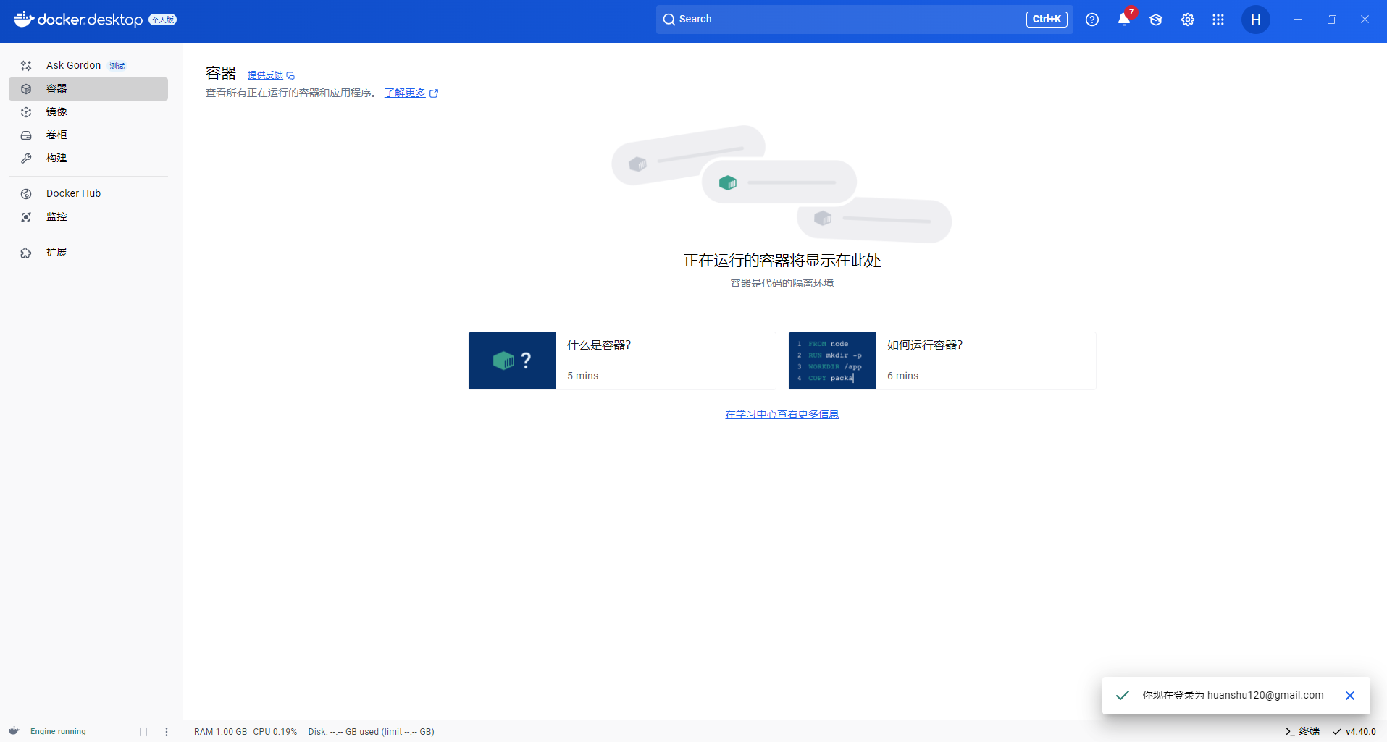Click the 构建 wrench icon

coord(26,159)
